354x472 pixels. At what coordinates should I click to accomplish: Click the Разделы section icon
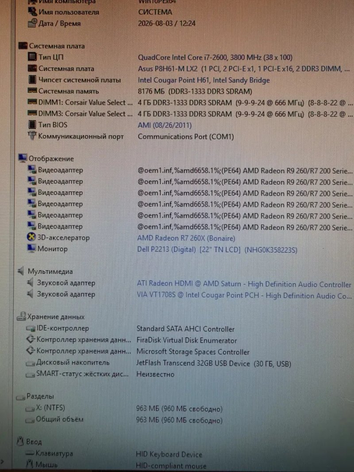(20, 397)
